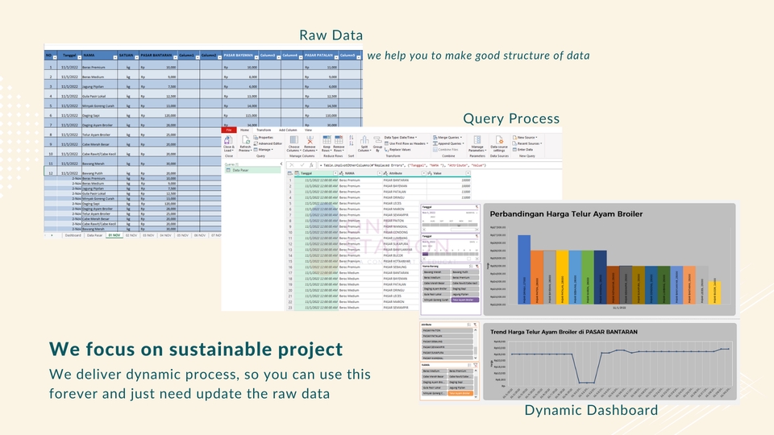This screenshot has height=435, width=774.
Task: Open the Data Pasar sheet tab
Action: 95,236
